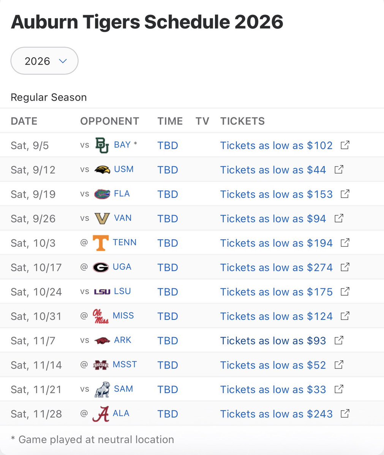Click the Samford bulldog logo
This screenshot has height=455, width=384.
click(x=102, y=389)
